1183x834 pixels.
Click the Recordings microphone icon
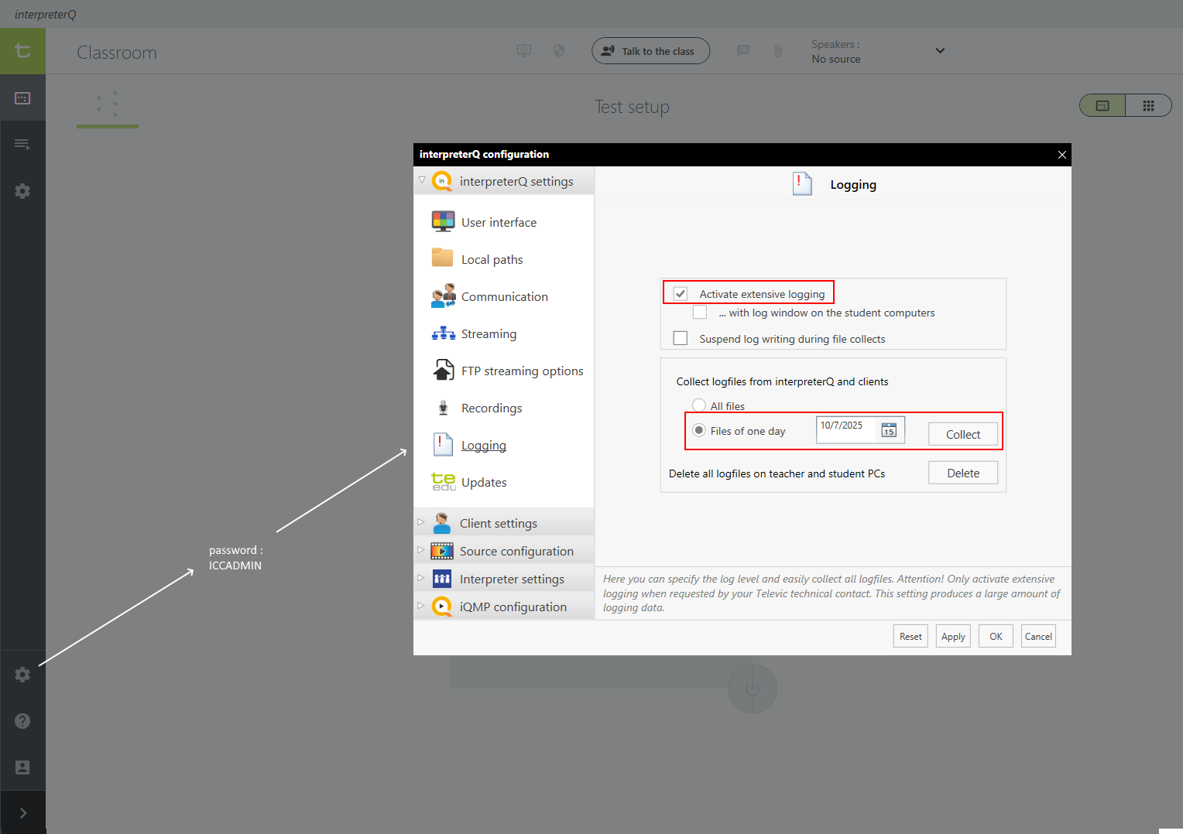coord(444,408)
